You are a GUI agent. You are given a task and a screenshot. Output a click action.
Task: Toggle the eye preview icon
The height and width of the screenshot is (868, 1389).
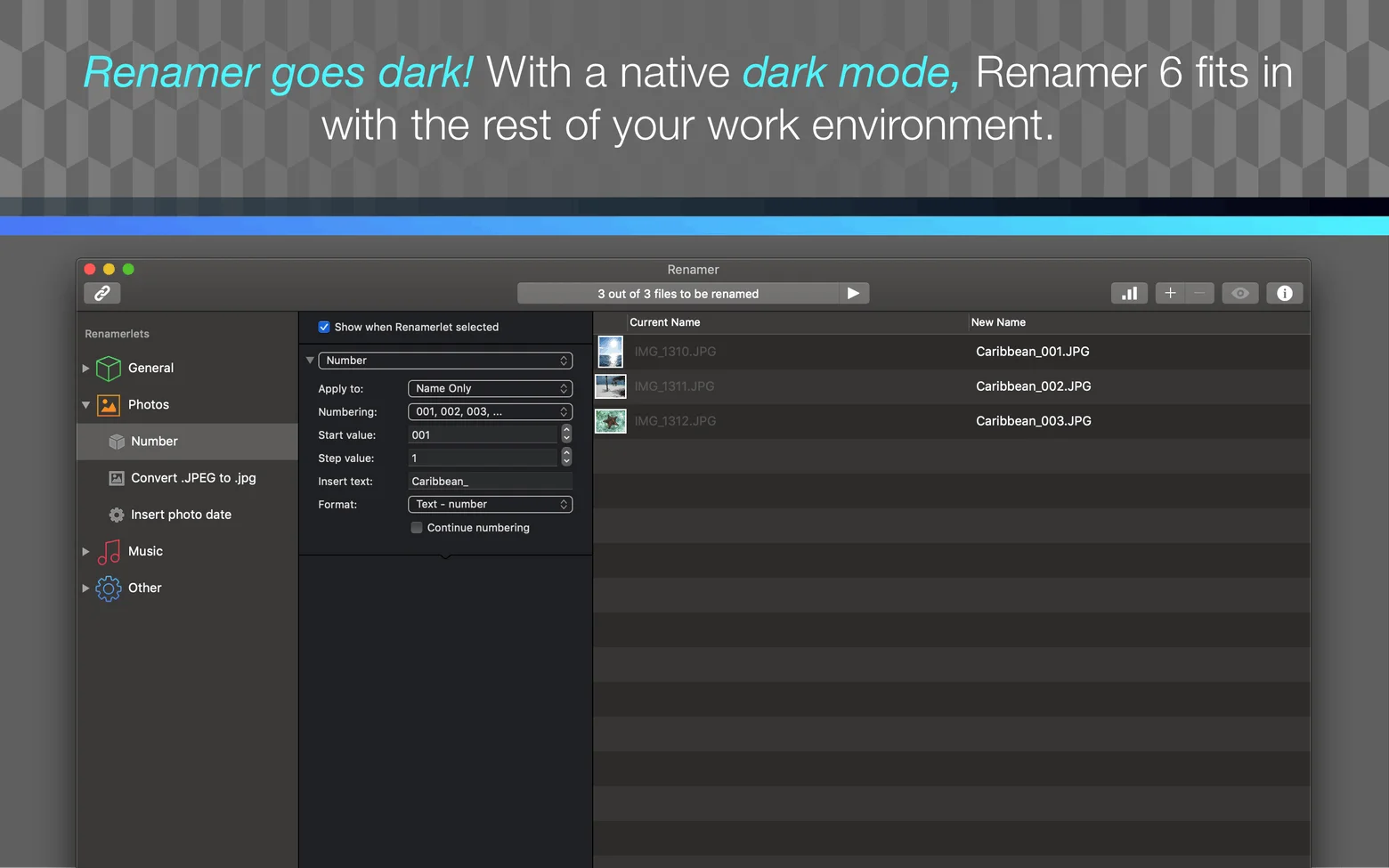click(1239, 293)
